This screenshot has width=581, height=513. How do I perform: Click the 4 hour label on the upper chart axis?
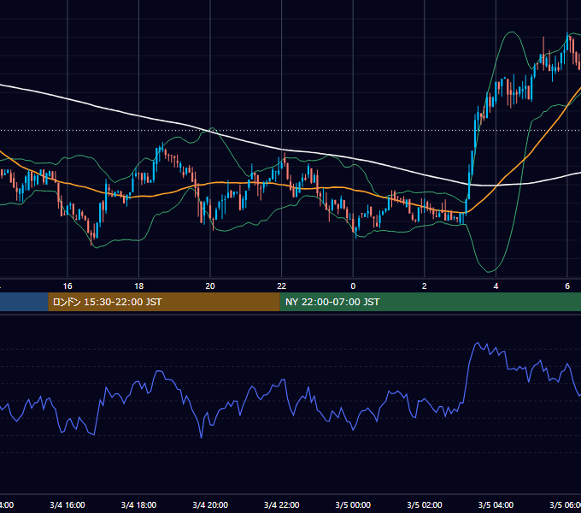496,286
